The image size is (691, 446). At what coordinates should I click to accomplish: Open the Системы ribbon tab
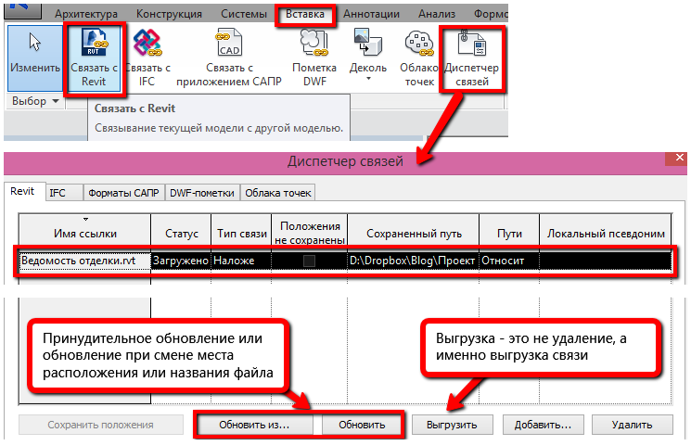(x=244, y=14)
